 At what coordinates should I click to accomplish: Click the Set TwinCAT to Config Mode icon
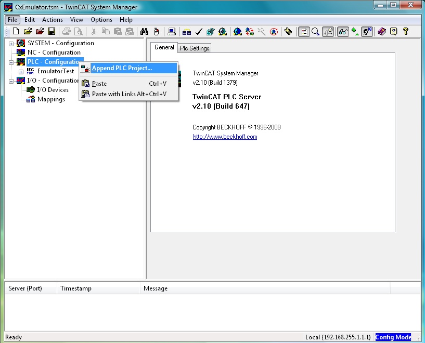coord(238,31)
